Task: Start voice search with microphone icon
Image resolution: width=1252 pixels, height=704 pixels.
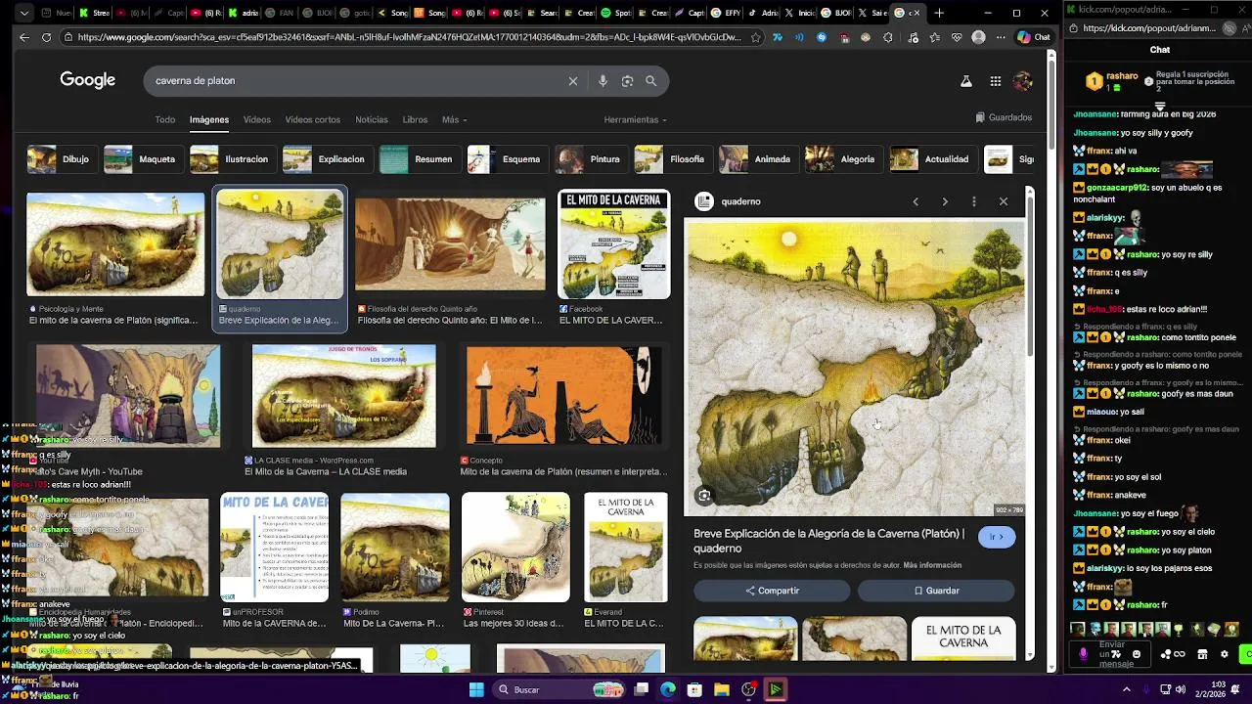Action: pyautogui.click(x=603, y=81)
